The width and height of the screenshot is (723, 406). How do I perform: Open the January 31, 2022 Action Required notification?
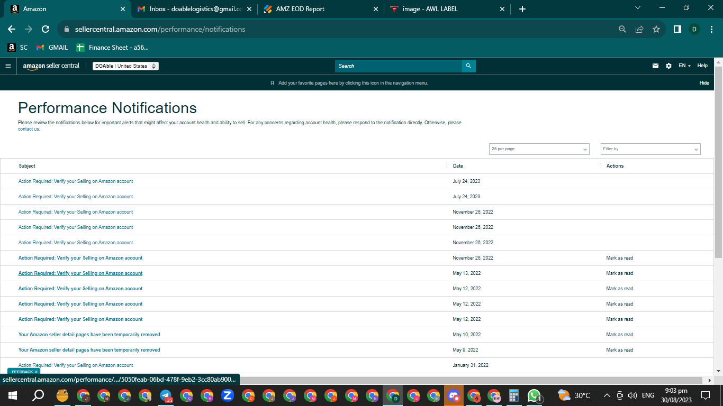pos(76,365)
